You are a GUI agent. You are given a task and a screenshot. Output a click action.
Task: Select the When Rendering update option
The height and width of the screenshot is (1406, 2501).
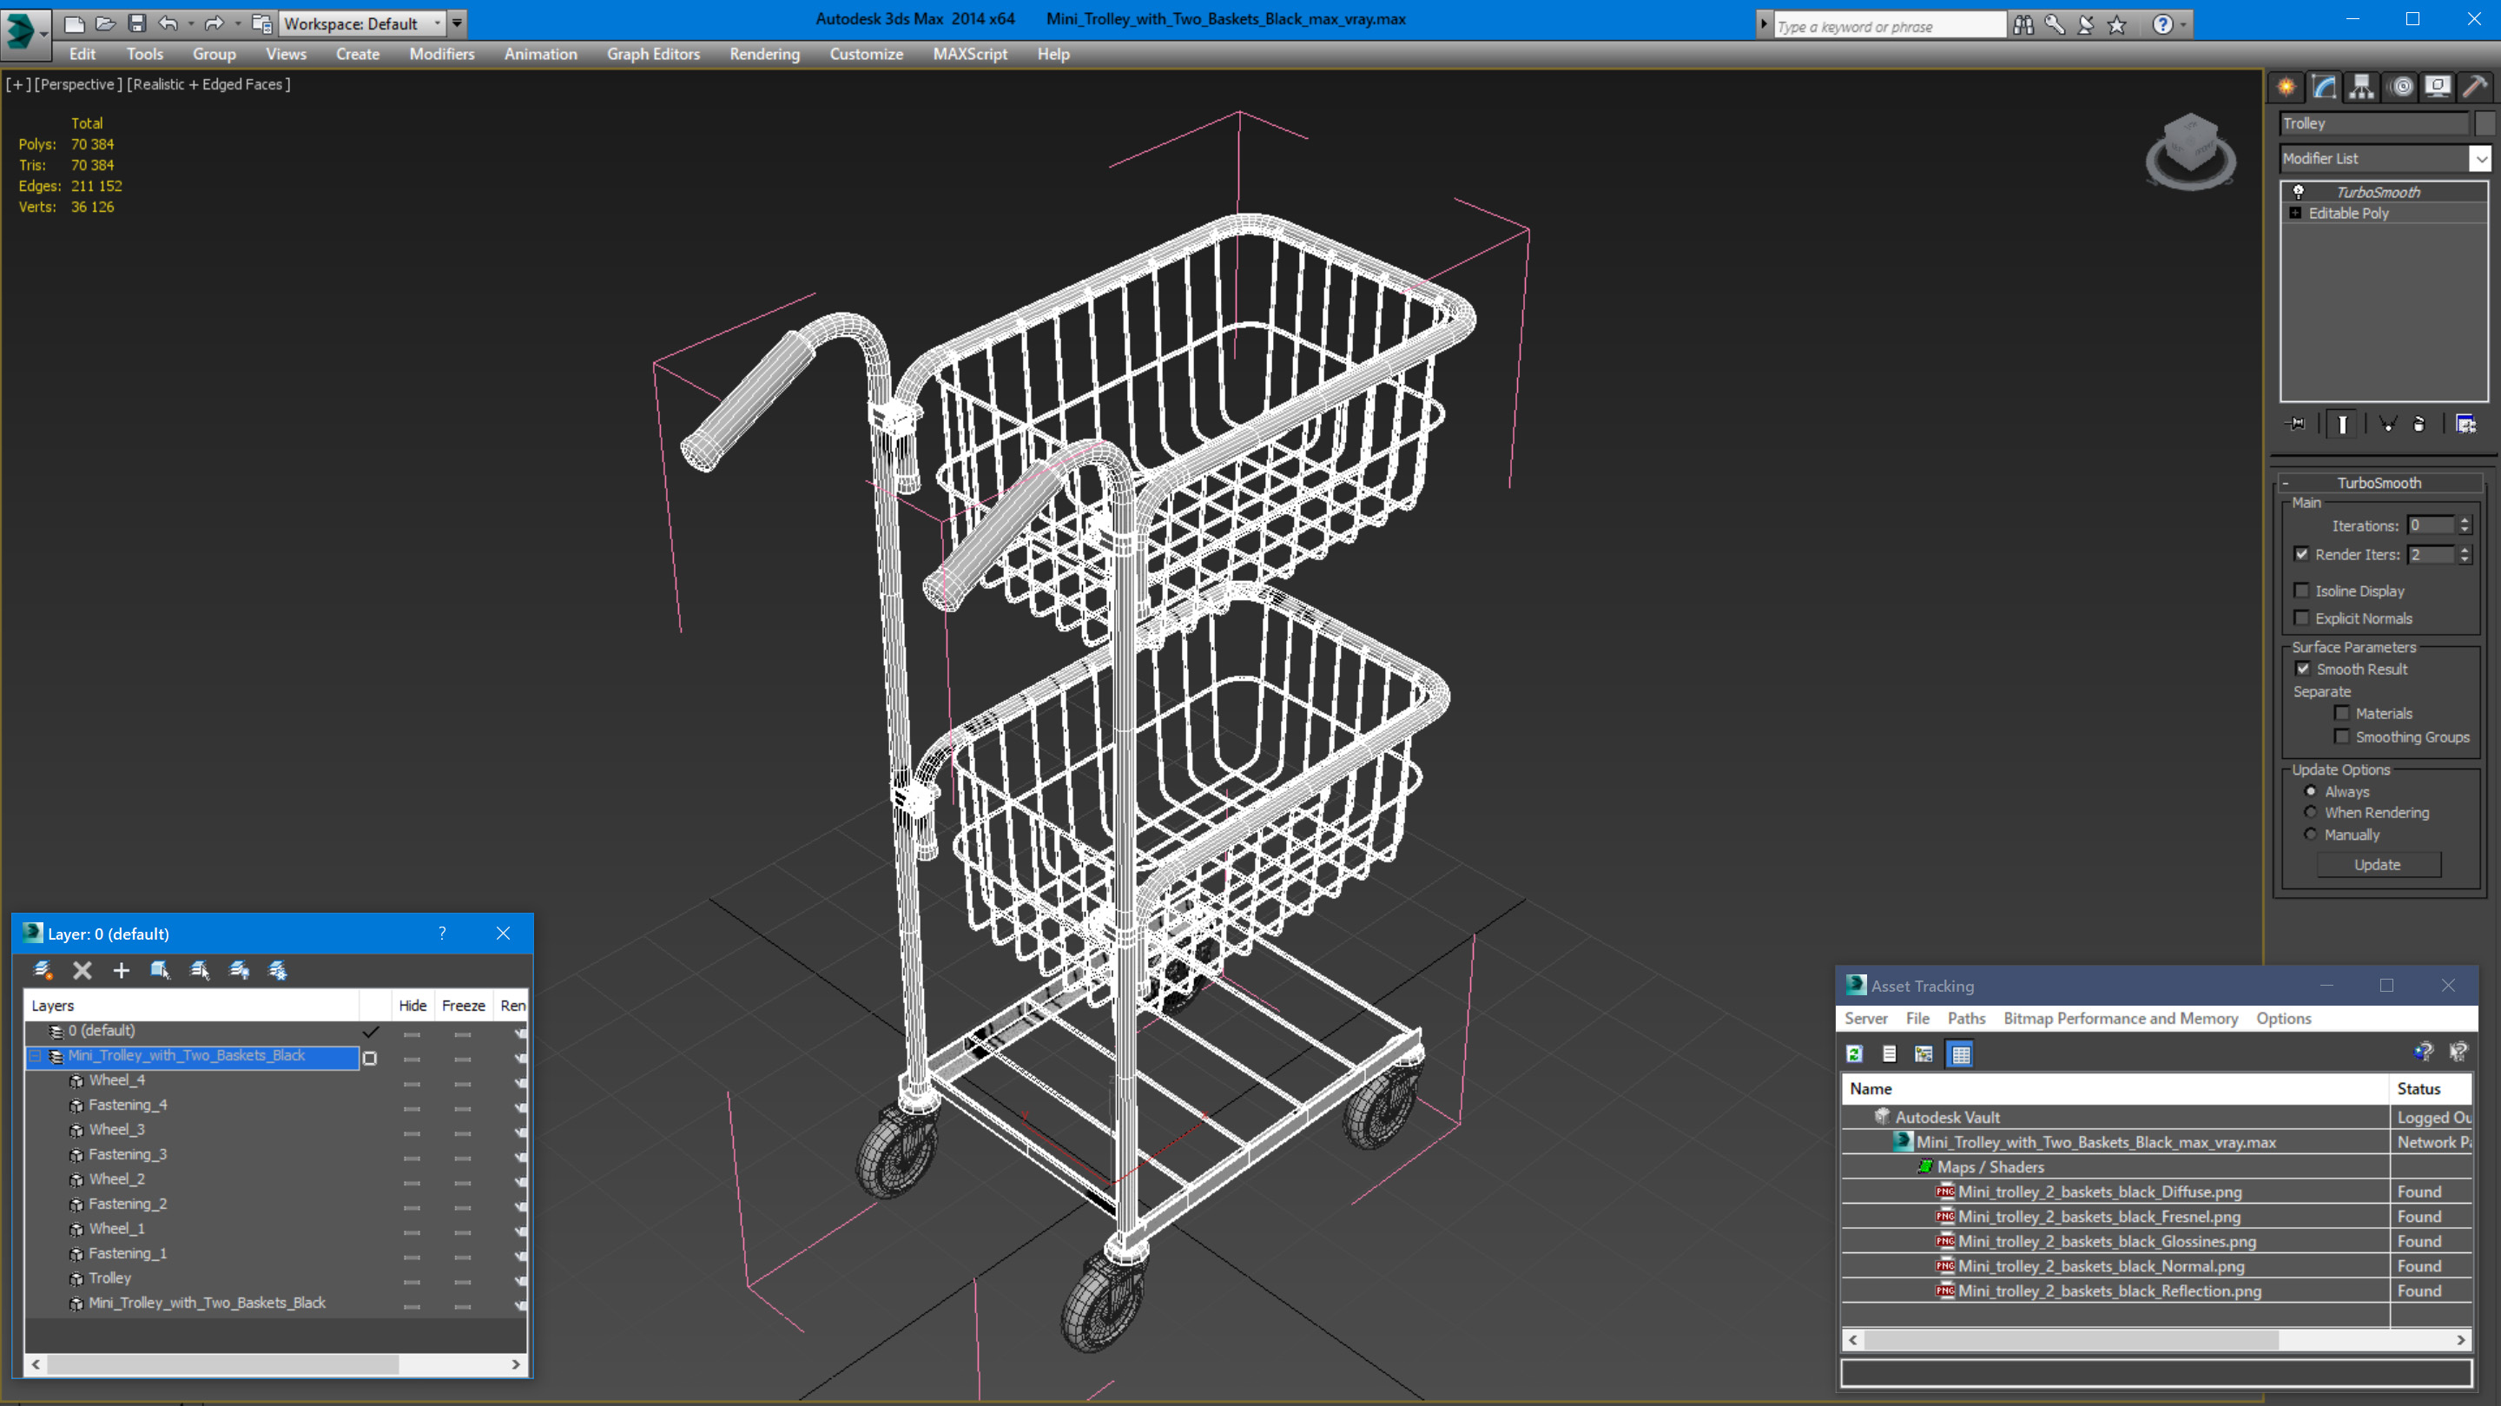click(2311, 812)
